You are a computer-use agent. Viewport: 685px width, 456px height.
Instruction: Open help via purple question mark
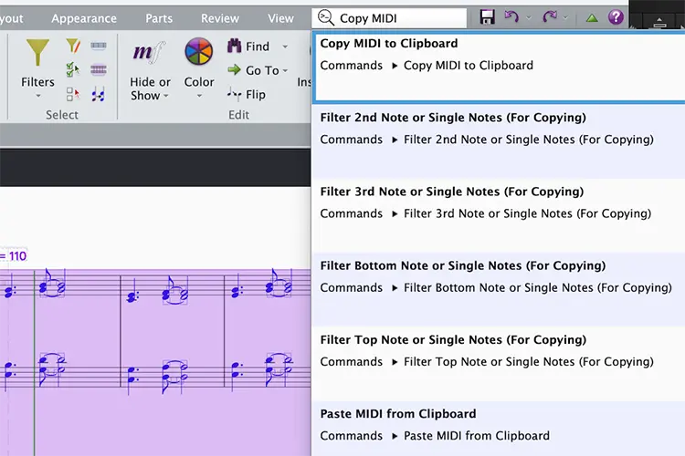[x=616, y=17]
